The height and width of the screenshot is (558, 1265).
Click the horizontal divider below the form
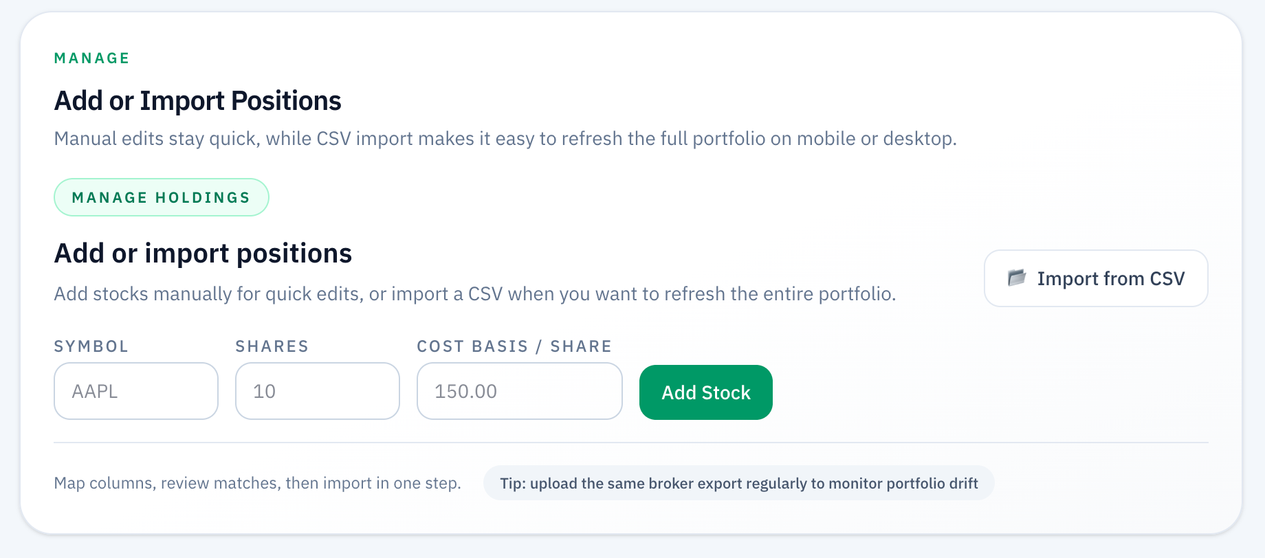coord(630,443)
